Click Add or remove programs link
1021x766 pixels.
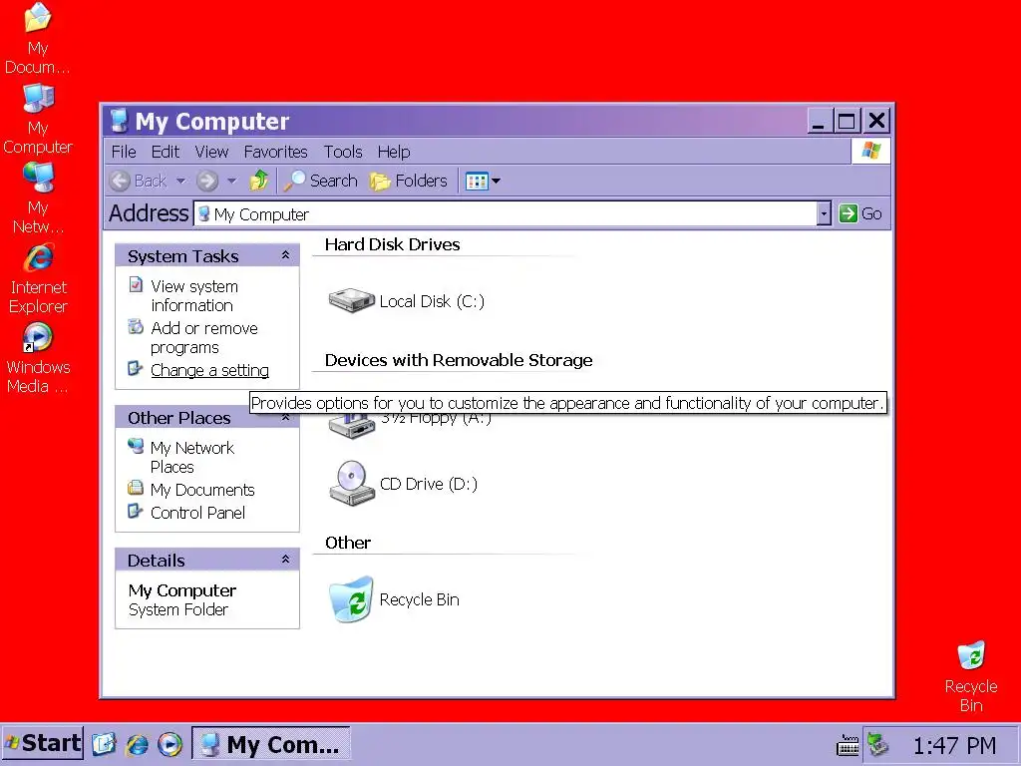tap(203, 337)
